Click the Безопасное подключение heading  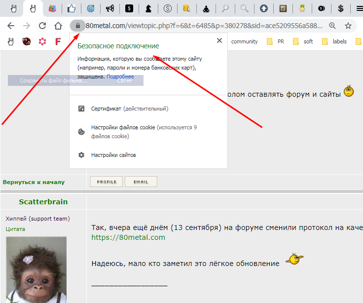click(118, 46)
